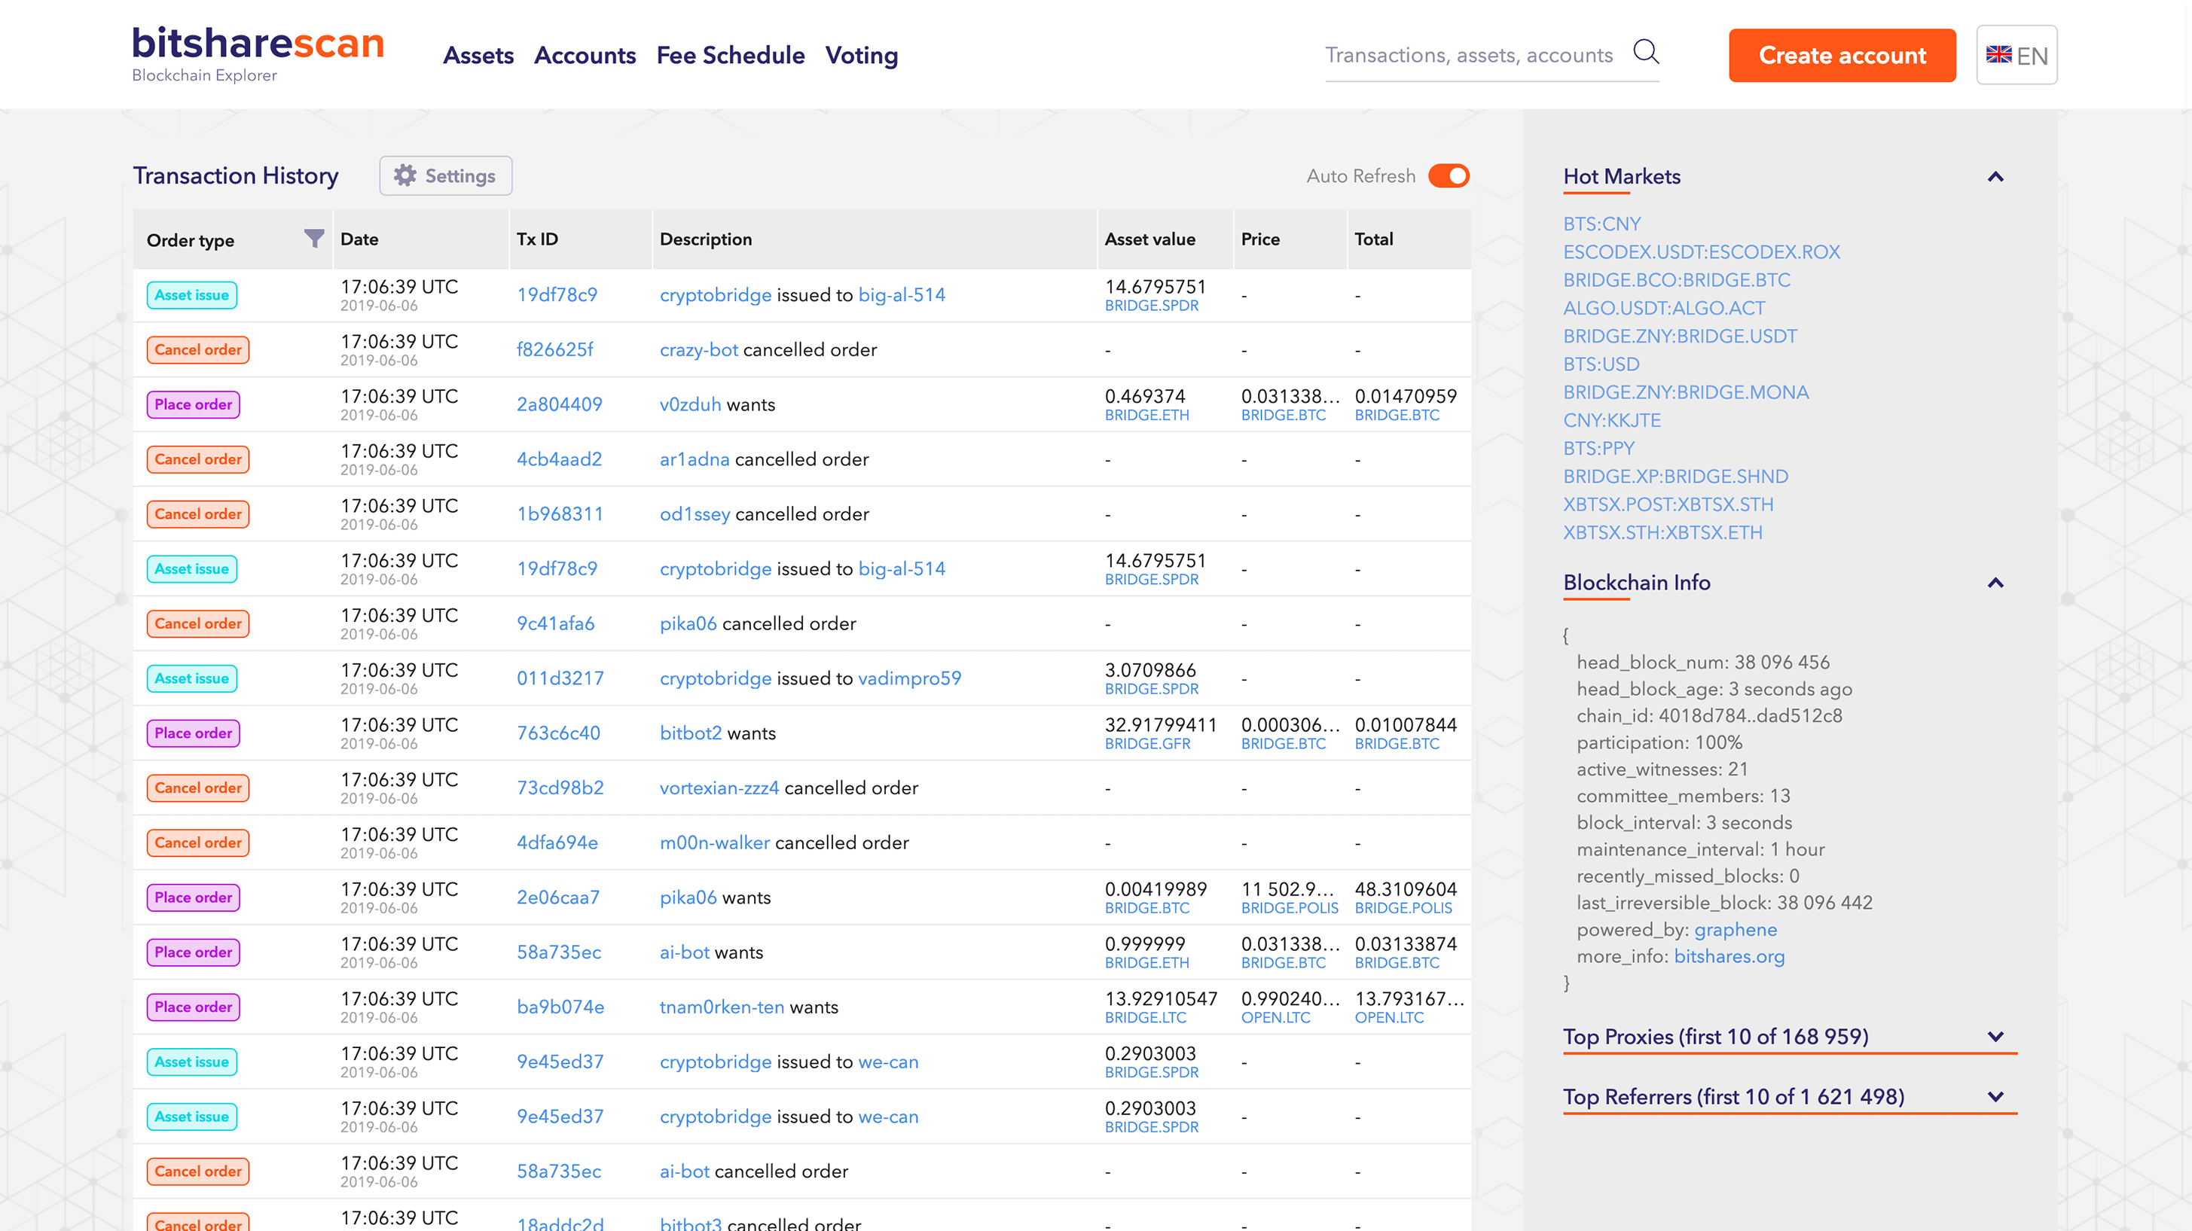Expand the Top Proxies section
The image size is (2192, 1231).
1995,1036
